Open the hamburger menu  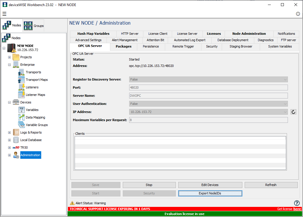coord(4,14)
